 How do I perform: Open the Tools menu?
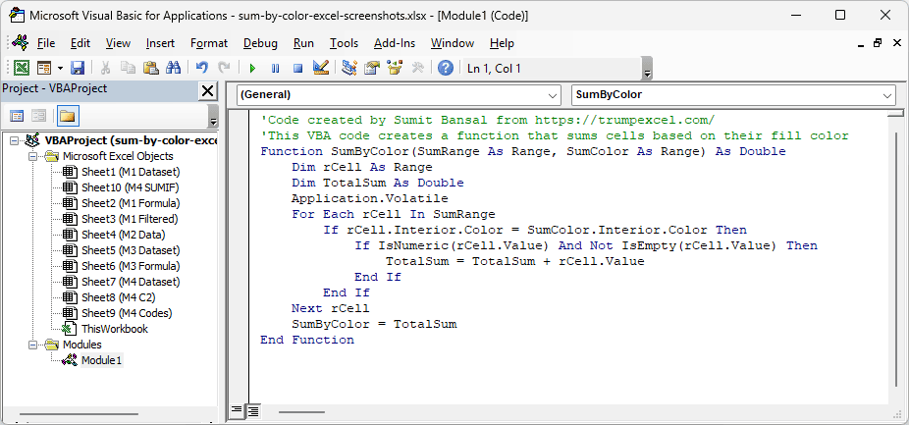tap(345, 43)
